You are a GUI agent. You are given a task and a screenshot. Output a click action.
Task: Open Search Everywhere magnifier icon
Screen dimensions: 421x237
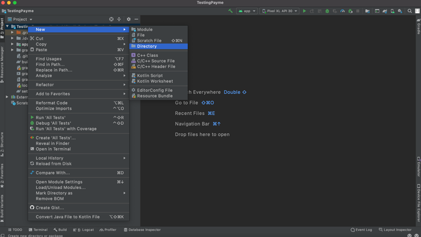pos(410,11)
